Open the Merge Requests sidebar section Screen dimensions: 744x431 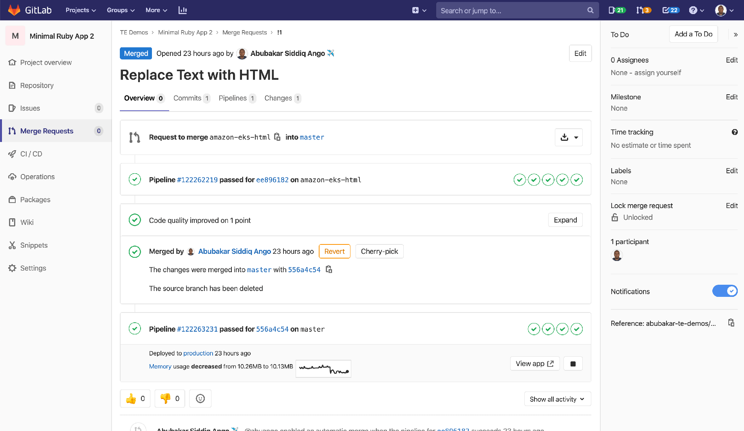[x=46, y=131]
